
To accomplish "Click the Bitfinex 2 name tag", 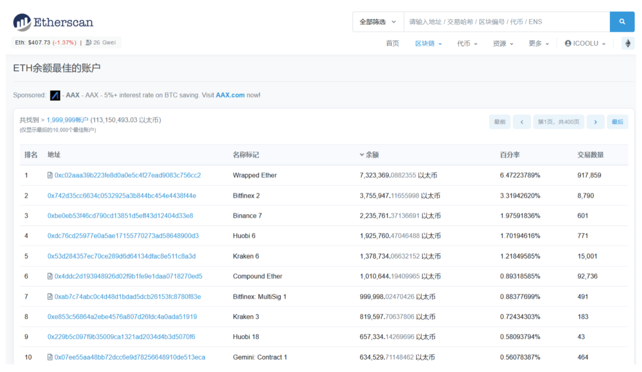I will point(247,196).
